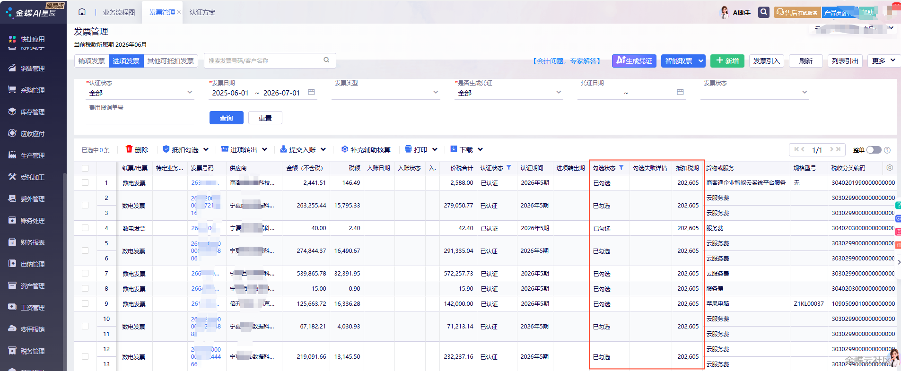The image size is (901, 371).
Task: Open the AI助手 assistant
Action: click(x=735, y=12)
